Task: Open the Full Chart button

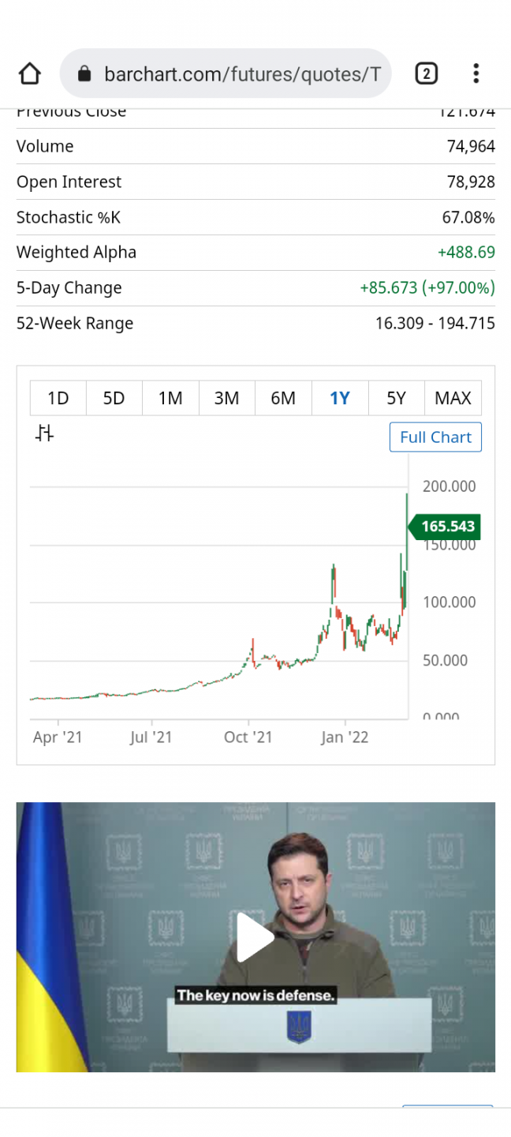Action: click(435, 437)
